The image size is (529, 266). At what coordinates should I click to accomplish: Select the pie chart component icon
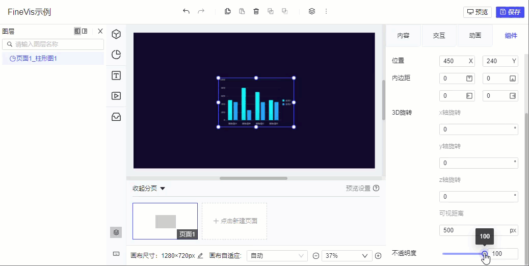(116, 55)
